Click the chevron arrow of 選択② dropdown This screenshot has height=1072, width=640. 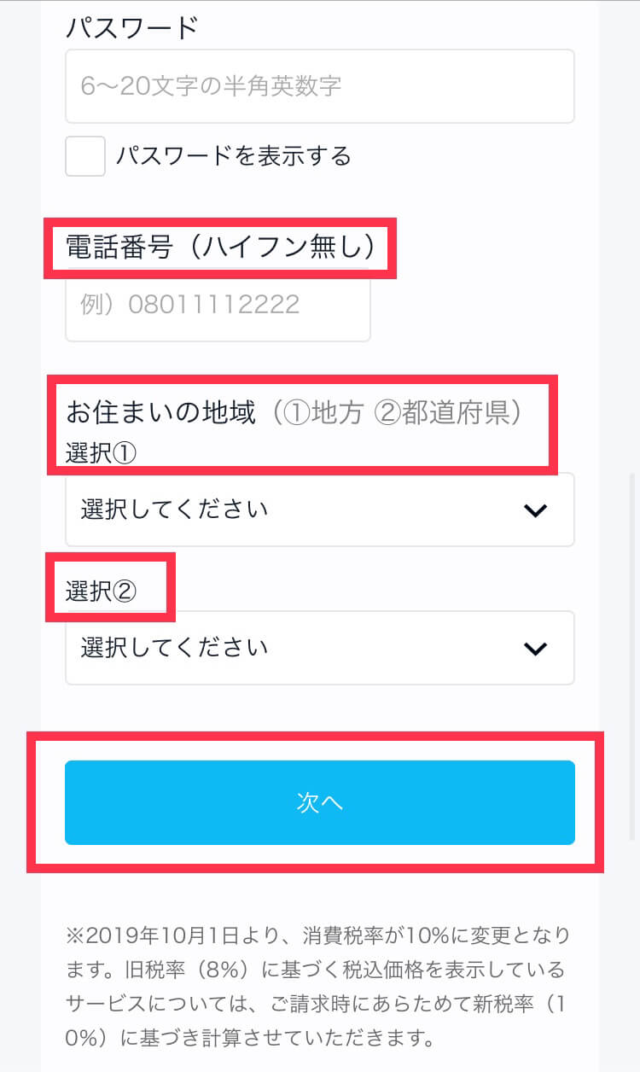[x=535, y=649]
